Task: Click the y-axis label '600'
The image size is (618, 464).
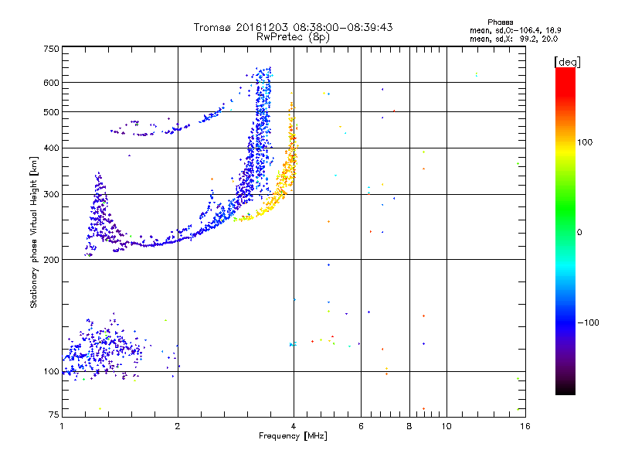Action: [x=52, y=83]
